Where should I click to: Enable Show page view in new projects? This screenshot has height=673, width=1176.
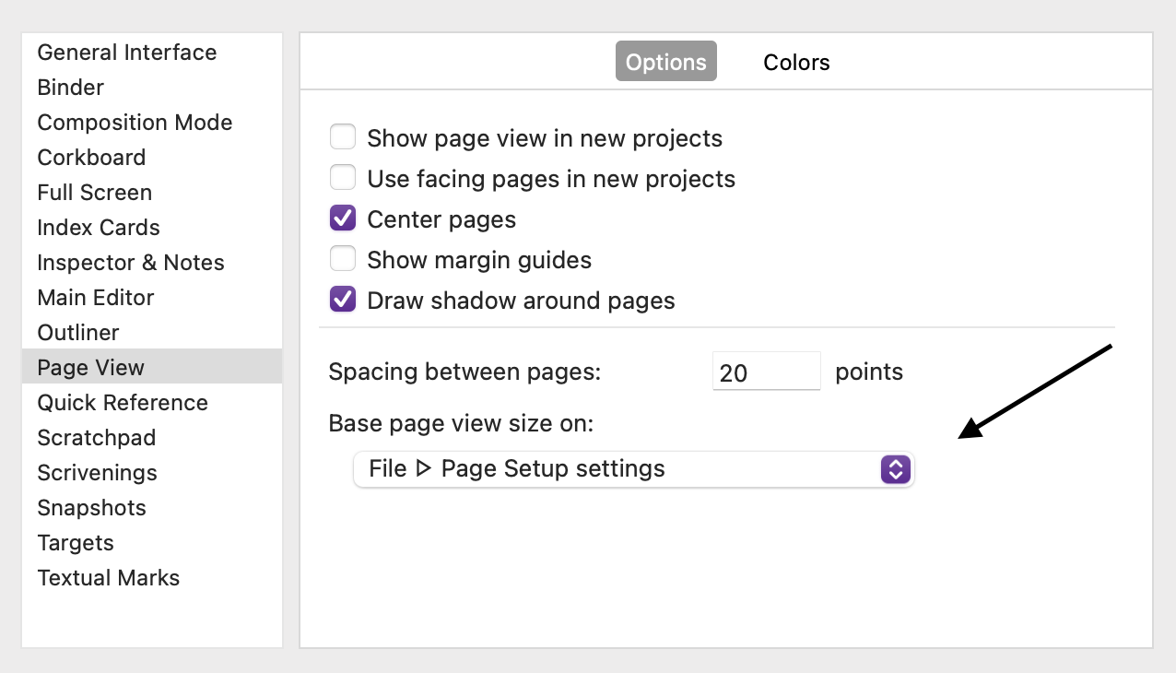(343, 138)
